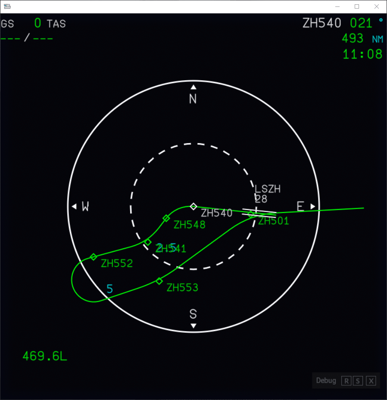Image resolution: width=387 pixels, height=400 pixels.
Task: Click the West arrow marker on compass
Action: pos(74,206)
